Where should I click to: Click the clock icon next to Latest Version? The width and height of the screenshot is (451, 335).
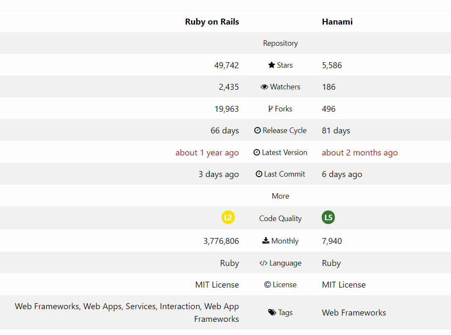click(256, 152)
